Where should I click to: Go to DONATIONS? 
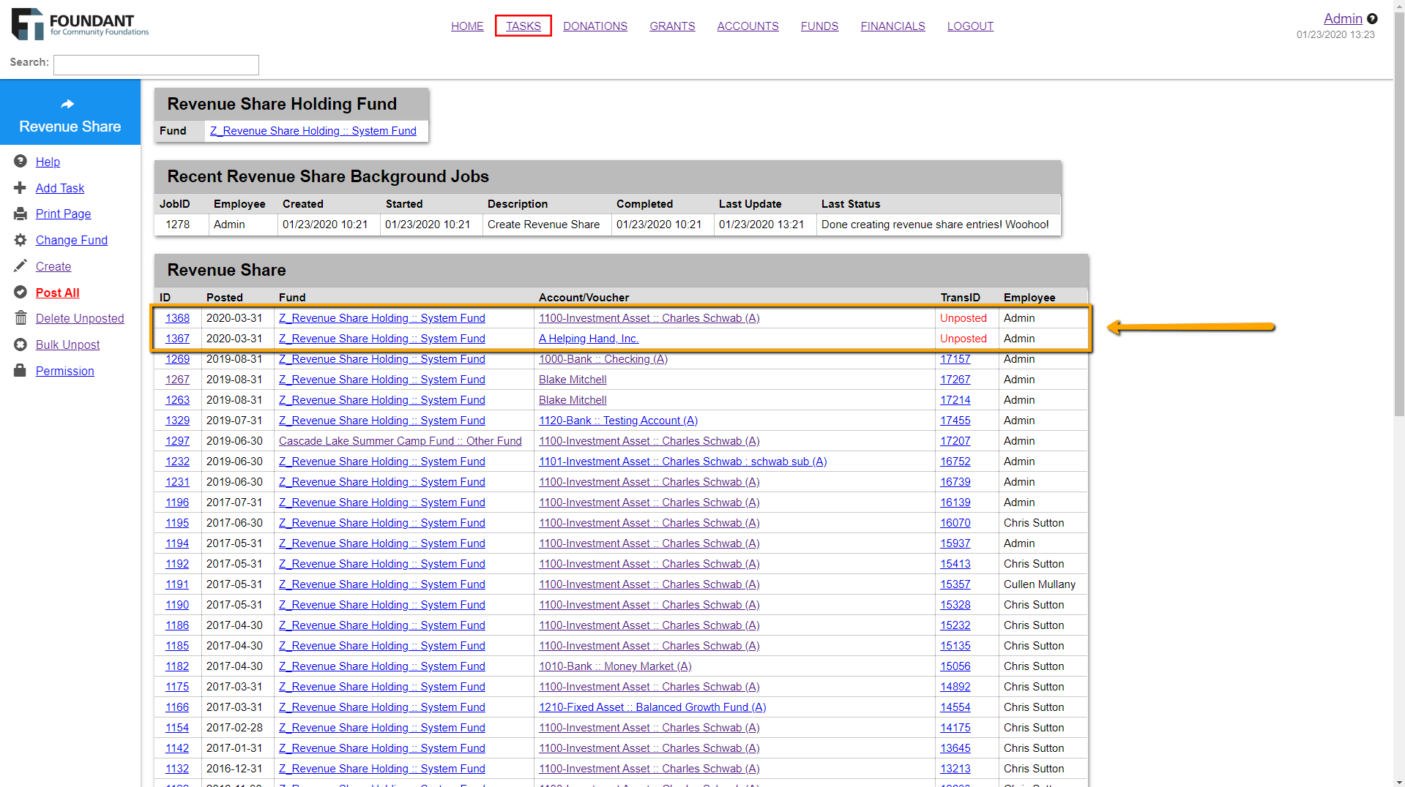tap(595, 26)
